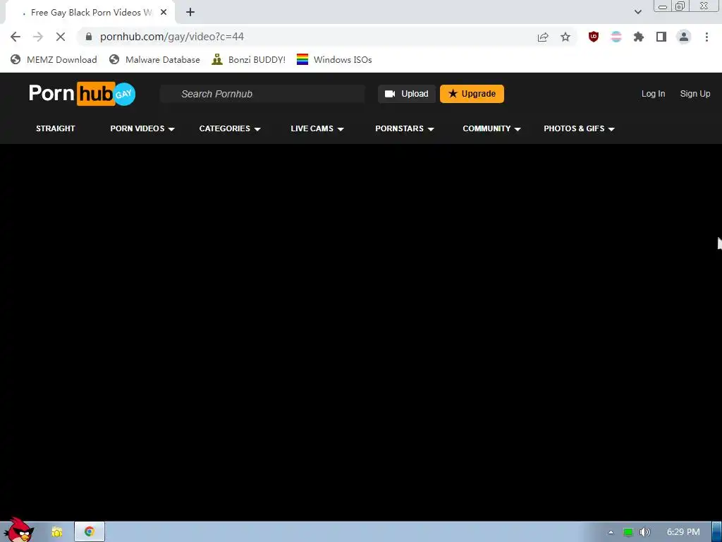
Task: Go back using the browser back arrow
Action: coord(16,37)
